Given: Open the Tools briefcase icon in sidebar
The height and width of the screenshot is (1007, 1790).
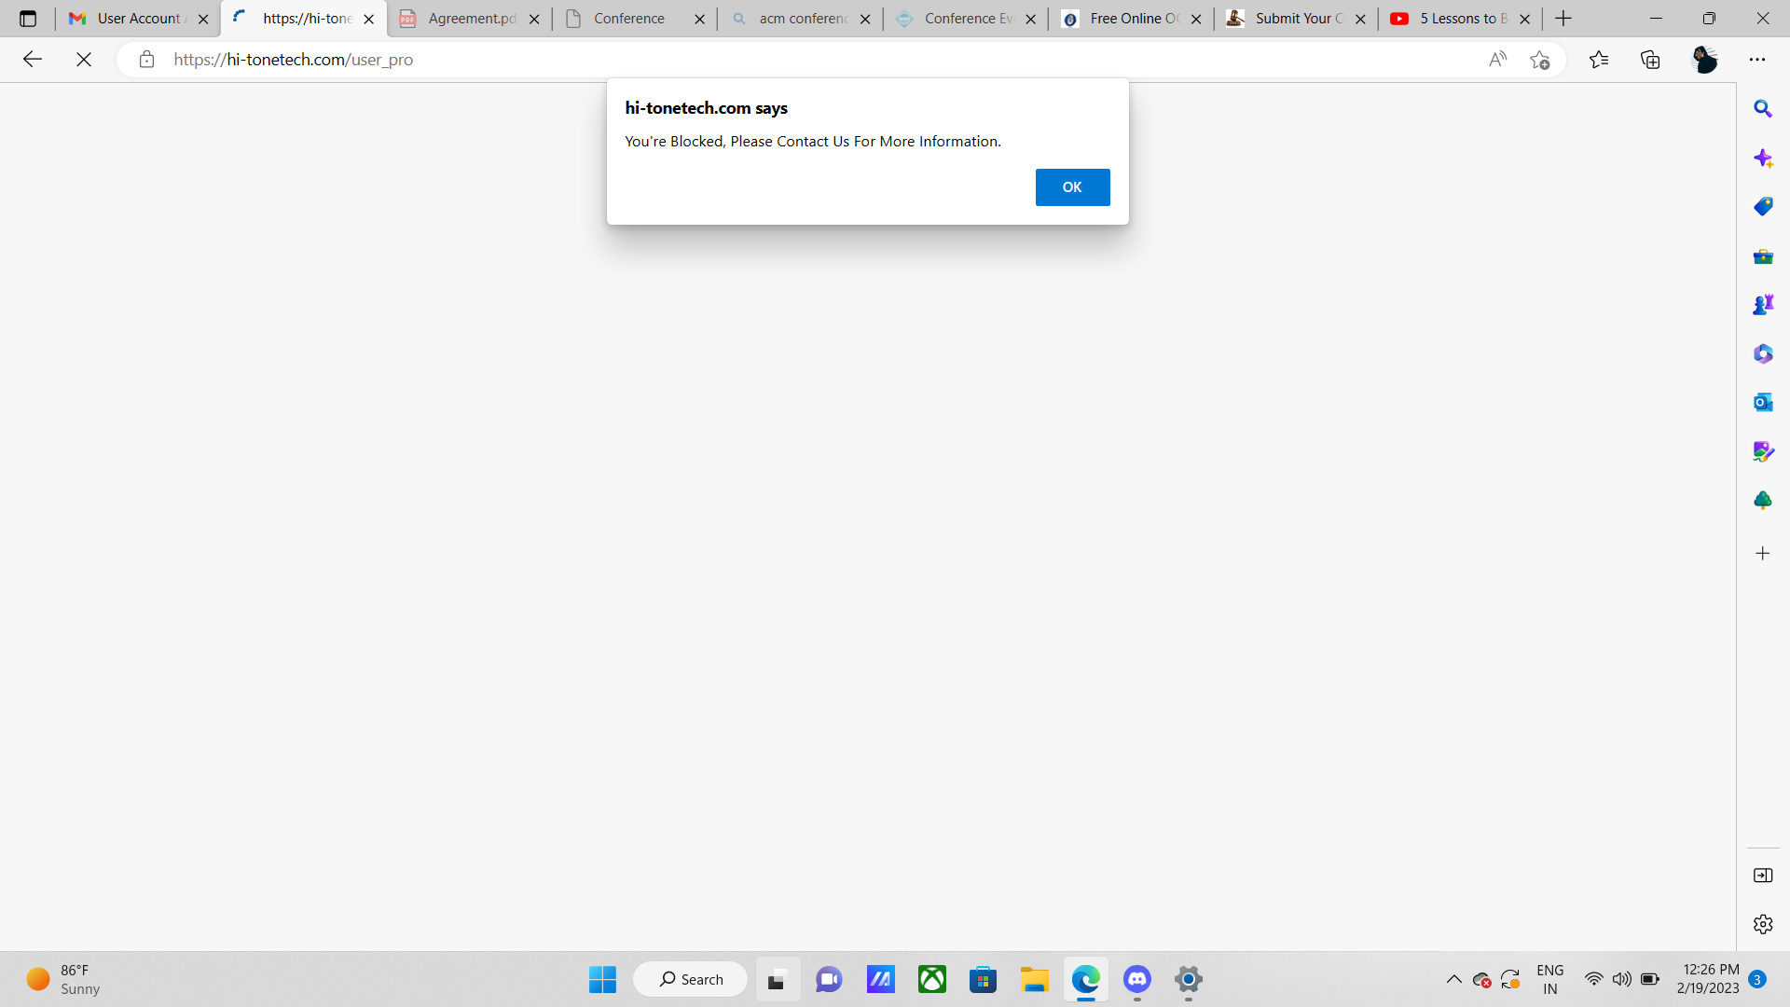Looking at the screenshot, I should tap(1762, 256).
